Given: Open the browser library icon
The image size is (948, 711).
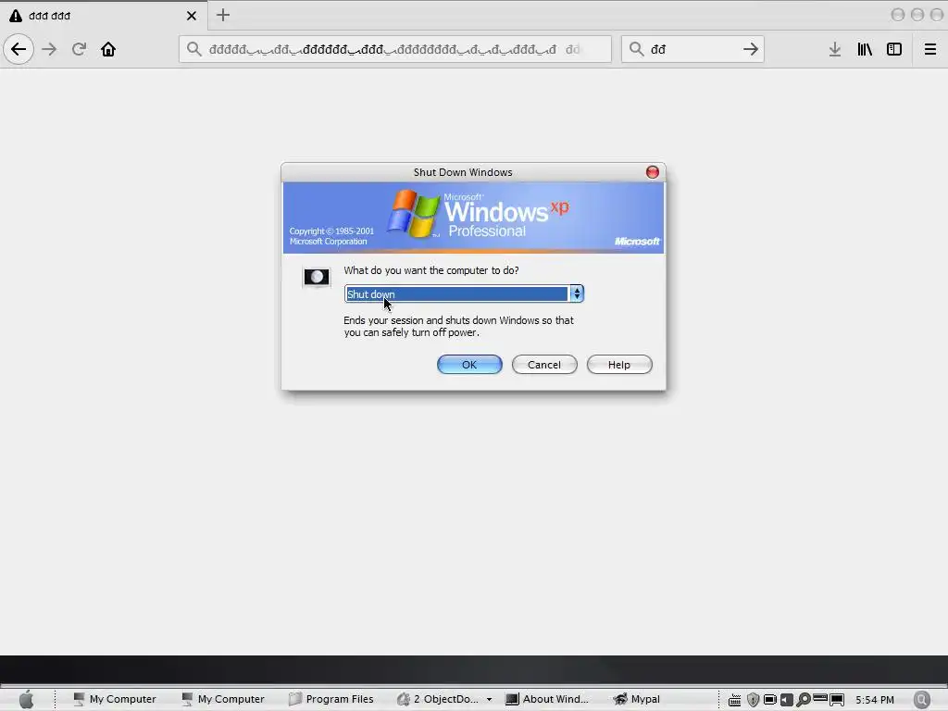Looking at the screenshot, I should 865,49.
